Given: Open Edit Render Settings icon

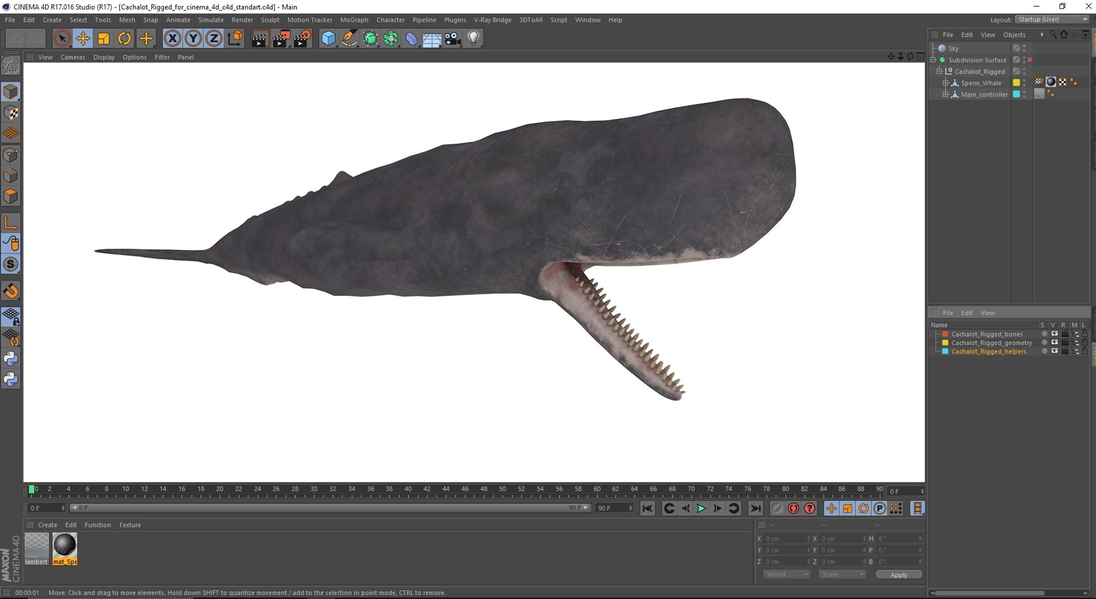Looking at the screenshot, I should click(302, 39).
